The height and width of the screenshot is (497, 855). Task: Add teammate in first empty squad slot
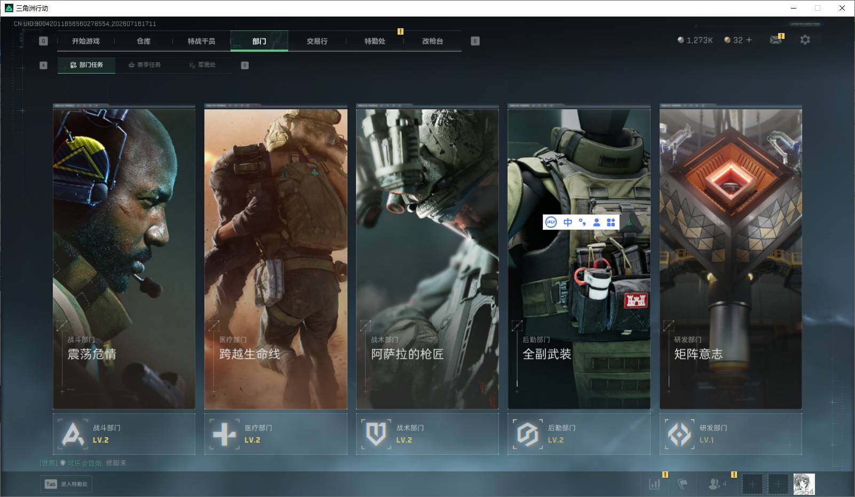point(752,484)
